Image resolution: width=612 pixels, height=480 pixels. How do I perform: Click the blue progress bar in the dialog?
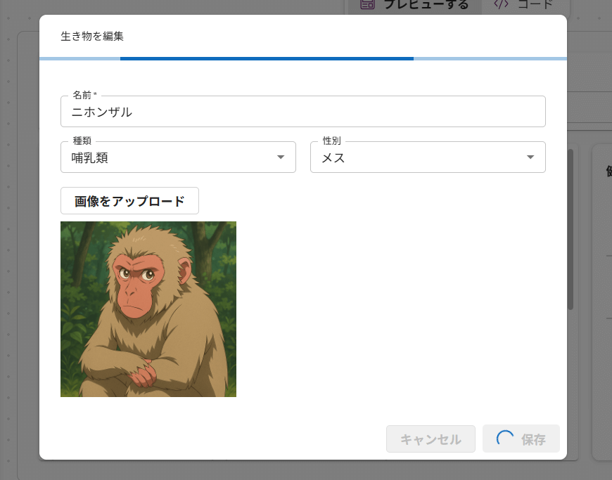tap(267, 58)
